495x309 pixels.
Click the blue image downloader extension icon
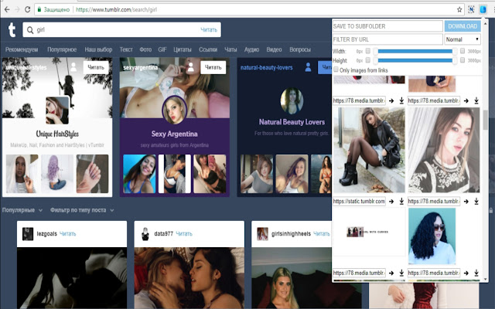click(x=483, y=9)
